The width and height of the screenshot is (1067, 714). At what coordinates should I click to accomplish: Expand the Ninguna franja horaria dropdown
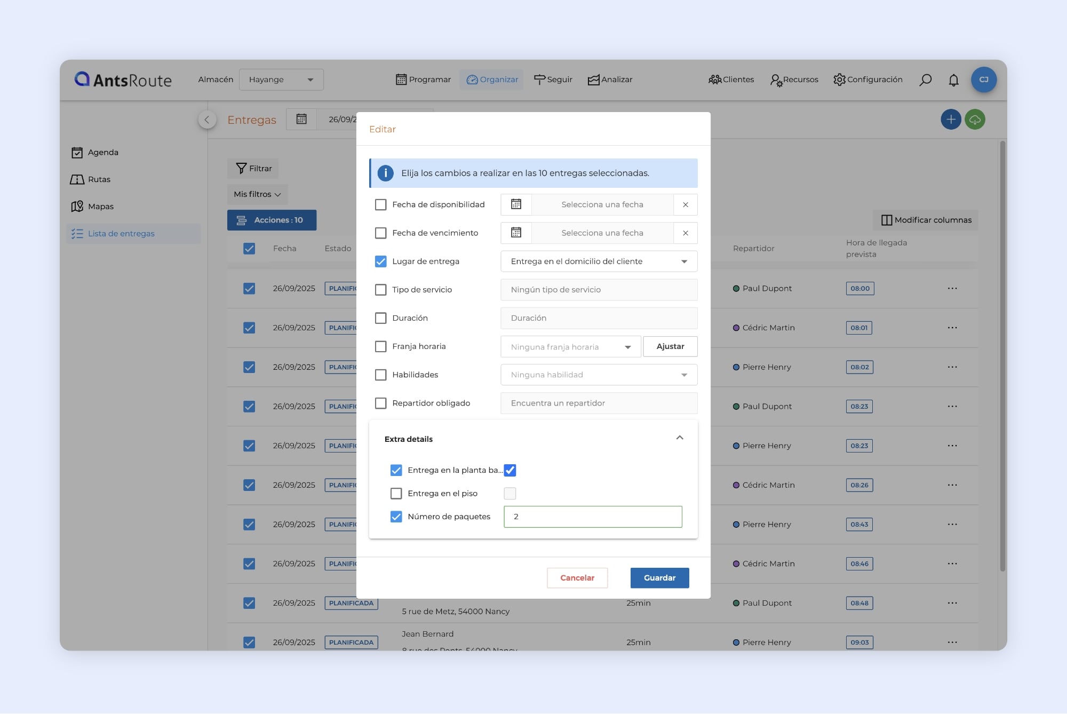(570, 347)
